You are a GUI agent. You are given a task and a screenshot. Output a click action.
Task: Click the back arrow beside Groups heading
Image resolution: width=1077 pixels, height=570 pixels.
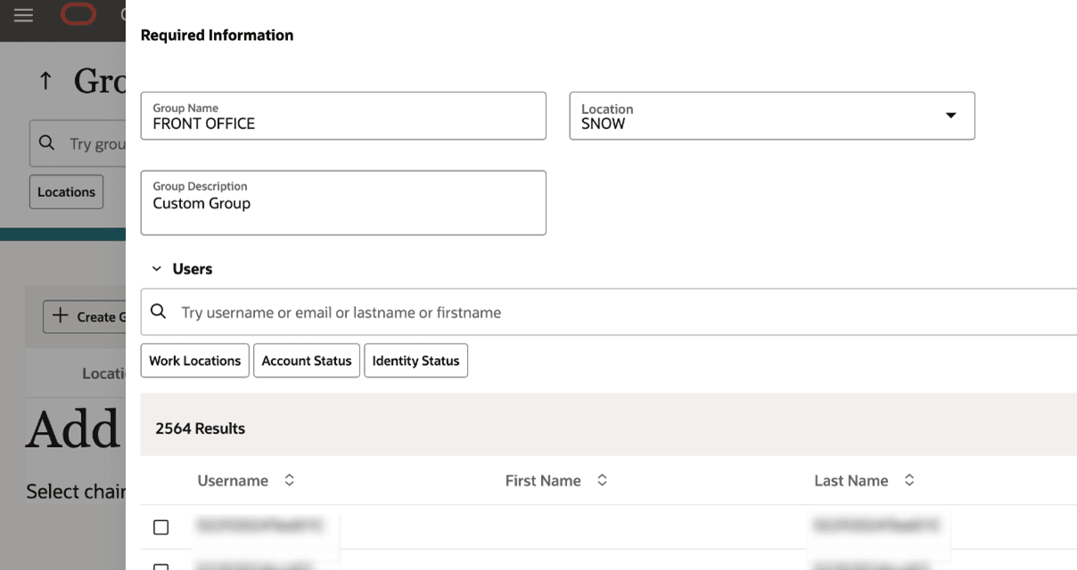tap(45, 82)
